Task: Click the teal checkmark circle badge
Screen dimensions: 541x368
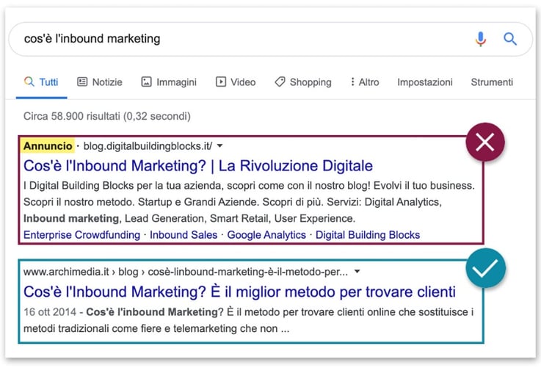Action: (485, 269)
